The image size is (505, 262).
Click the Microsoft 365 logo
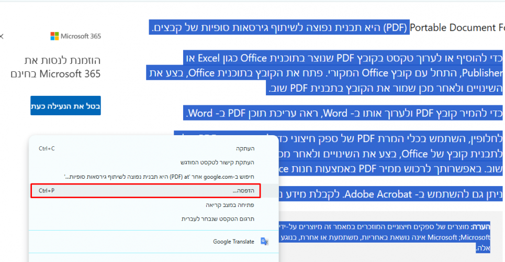[75, 36]
